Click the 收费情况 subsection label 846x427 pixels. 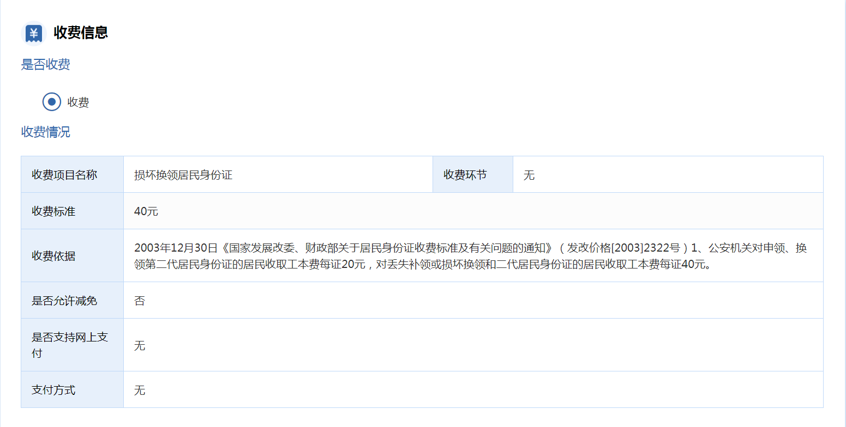tap(45, 132)
